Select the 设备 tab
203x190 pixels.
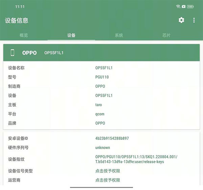71,35
